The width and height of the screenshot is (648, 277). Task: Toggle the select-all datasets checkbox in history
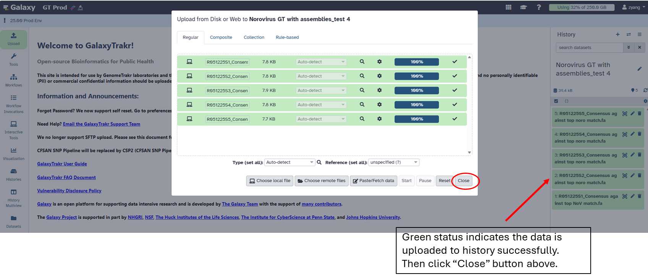point(556,101)
